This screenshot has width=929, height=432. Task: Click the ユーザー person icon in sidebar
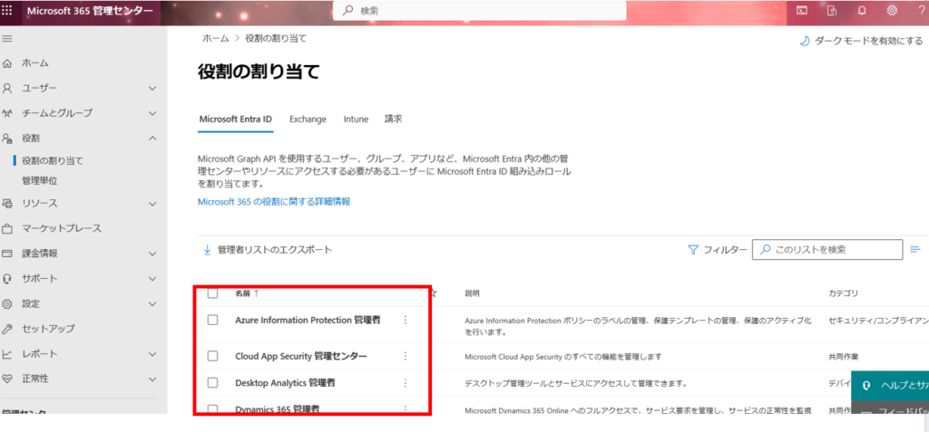pos(7,88)
